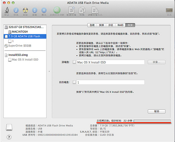Click the Mount toolbar icon

[x=35, y=10]
